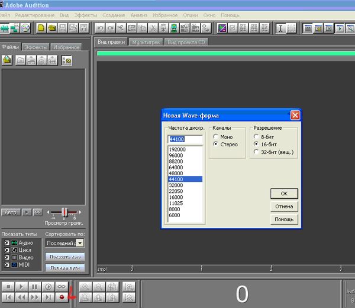355x308 pixels.
Task: Open the Эффекты panel tab
Action: pyautogui.click(x=36, y=47)
